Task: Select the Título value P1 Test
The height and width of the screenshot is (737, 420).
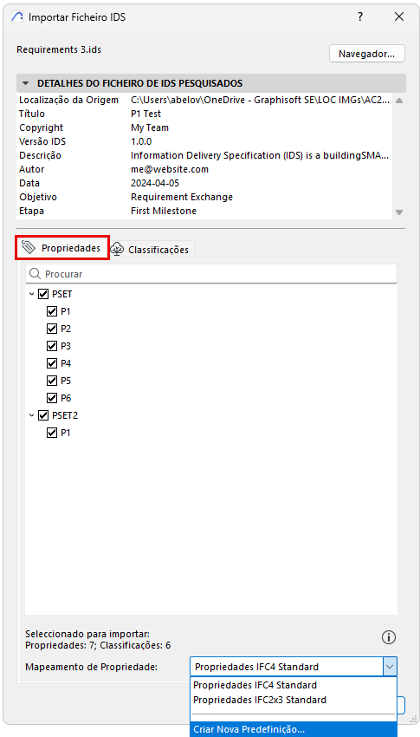Action: pos(146,114)
